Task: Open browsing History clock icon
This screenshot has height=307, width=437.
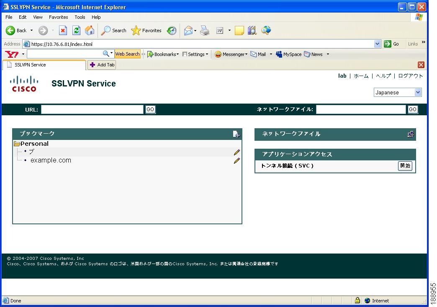Action: tap(172, 30)
